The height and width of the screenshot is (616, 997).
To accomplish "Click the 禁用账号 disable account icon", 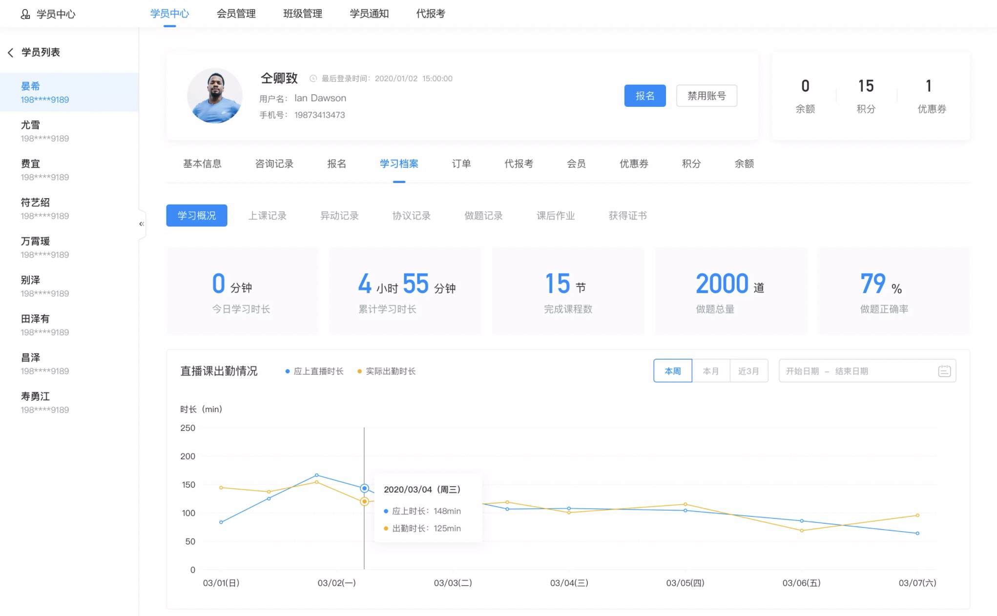I will 706,96.
